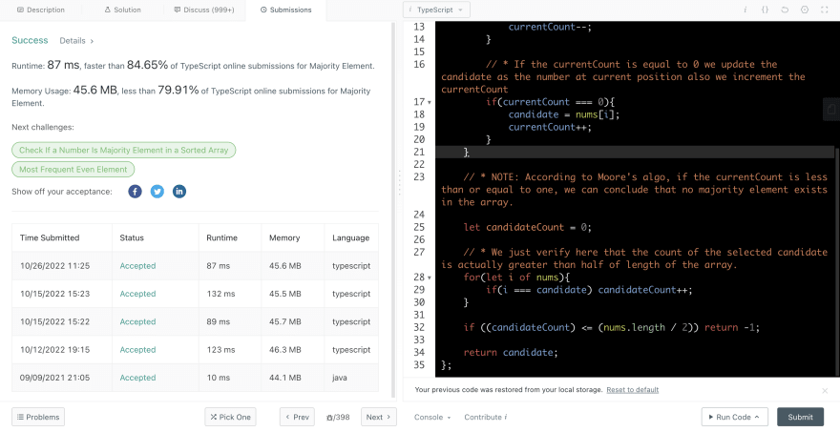Open Accepted submission from 10/15/2022 15:23

(x=137, y=294)
